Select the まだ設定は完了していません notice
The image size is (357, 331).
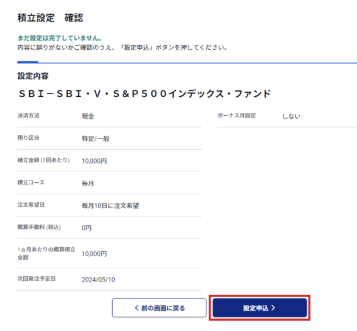click(60, 38)
